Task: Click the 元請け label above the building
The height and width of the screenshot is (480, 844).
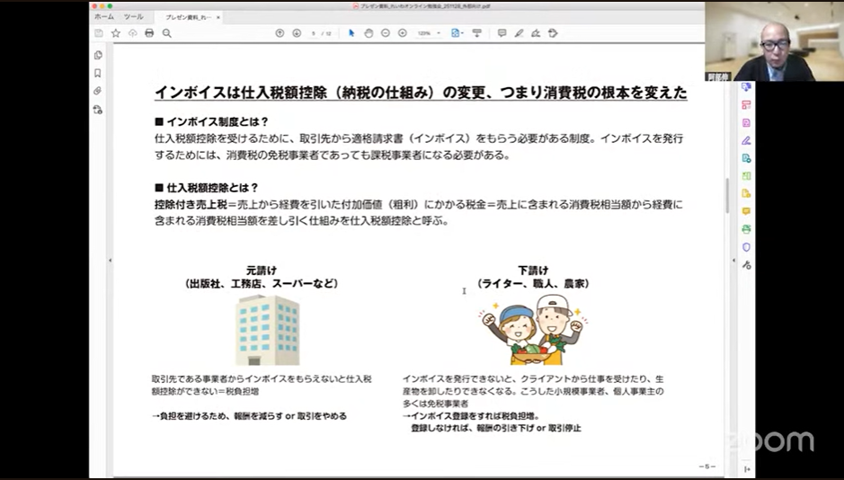Action: click(x=261, y=271)
